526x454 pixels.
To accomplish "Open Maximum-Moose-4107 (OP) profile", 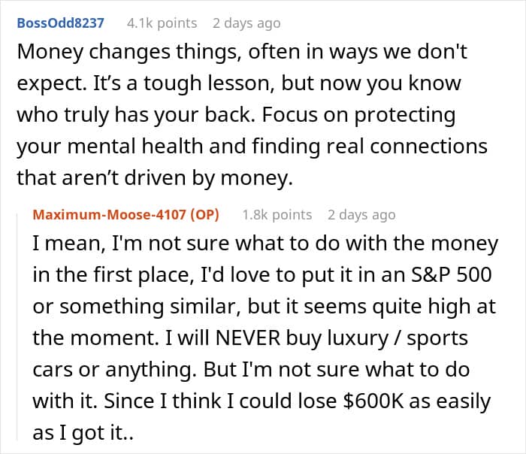I will point(125,215).
